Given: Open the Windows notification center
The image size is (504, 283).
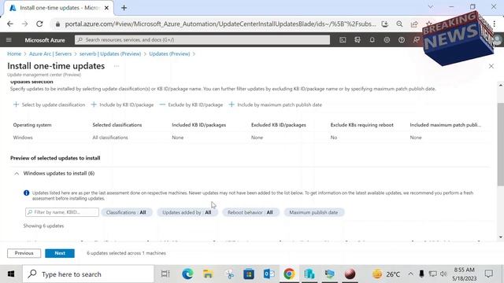Looking at the screenshot, I should pyautogui.click(x=489, y=274).
